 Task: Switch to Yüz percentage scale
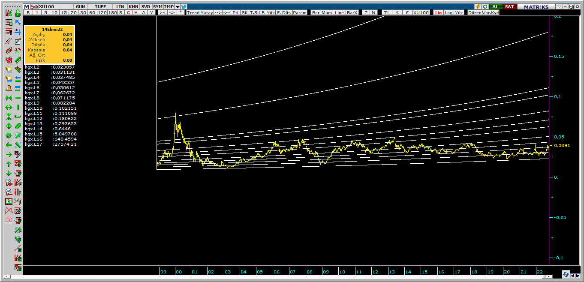[x=459, y=12]
